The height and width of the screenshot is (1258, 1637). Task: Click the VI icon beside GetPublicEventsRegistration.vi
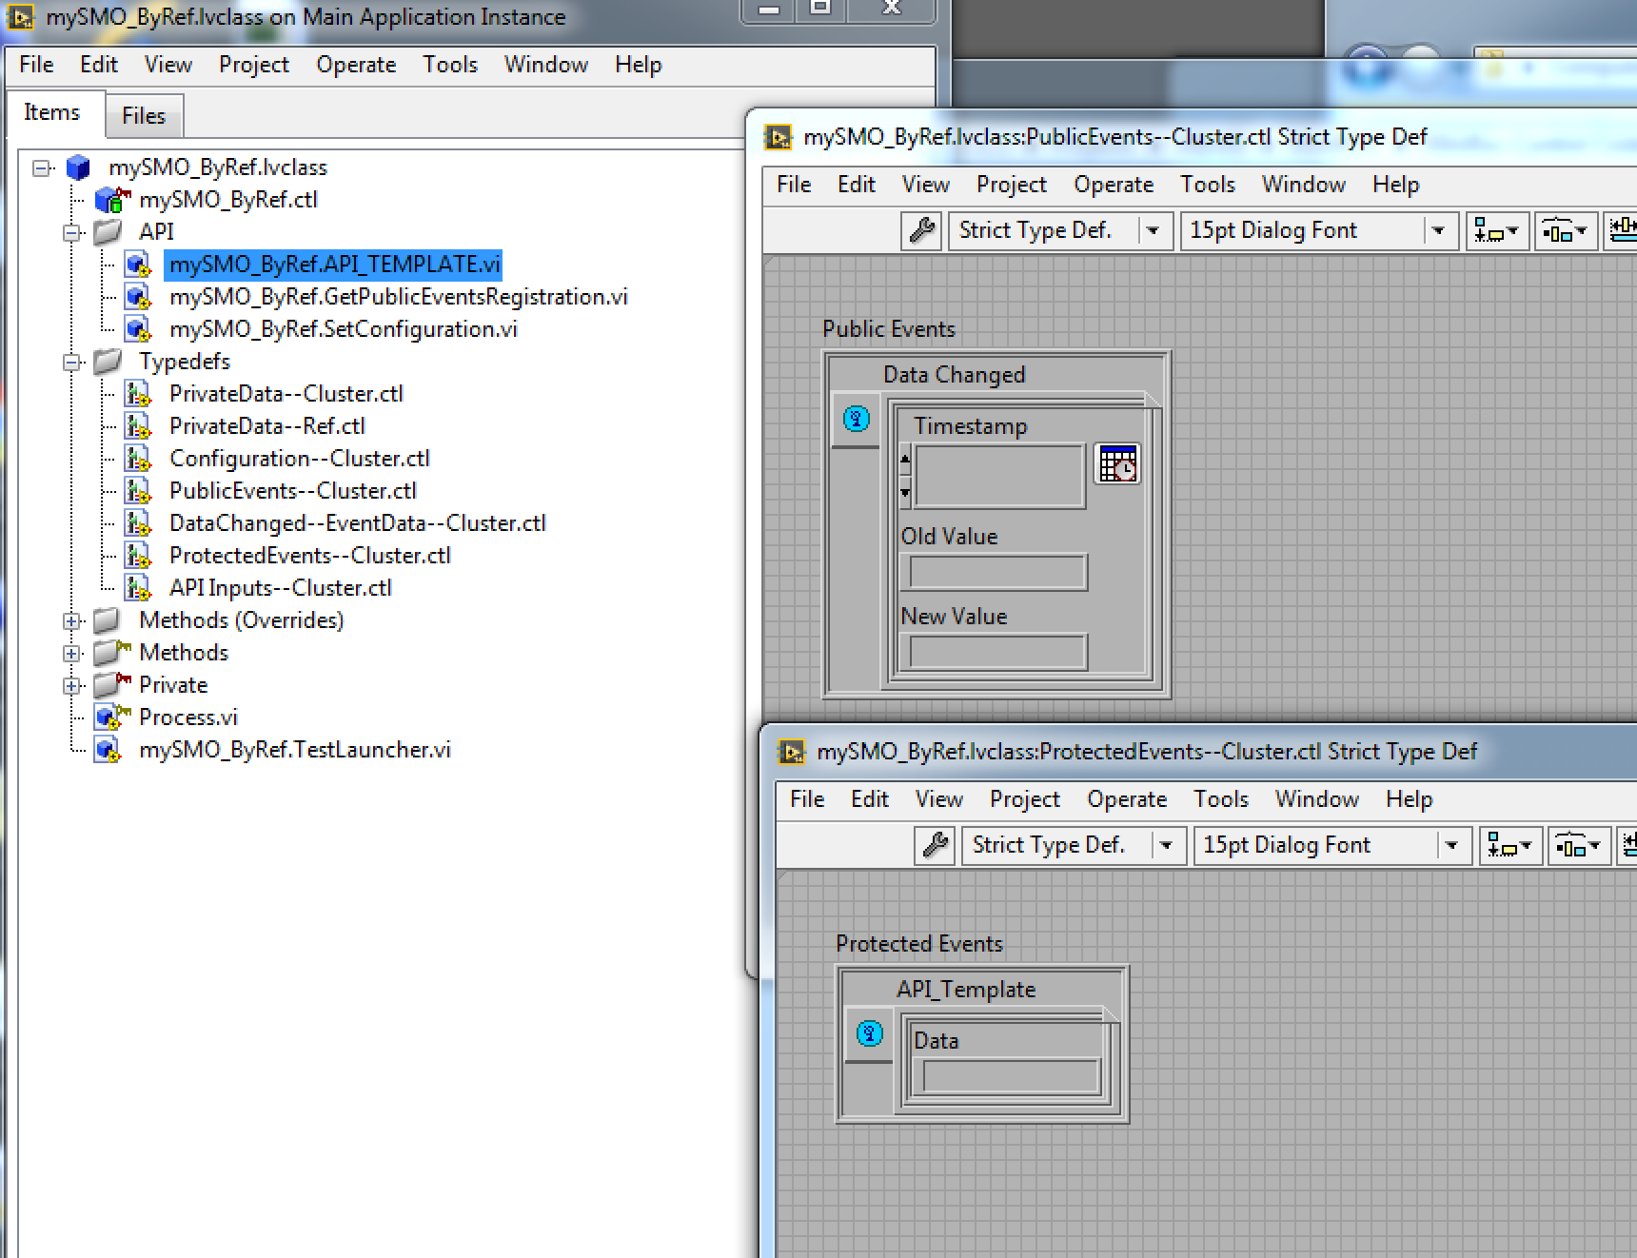[x=139, y=297]
